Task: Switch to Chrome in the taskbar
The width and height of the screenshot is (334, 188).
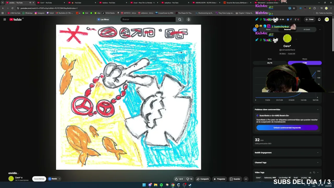Action: pyautogui.click(x=173, y=185)
